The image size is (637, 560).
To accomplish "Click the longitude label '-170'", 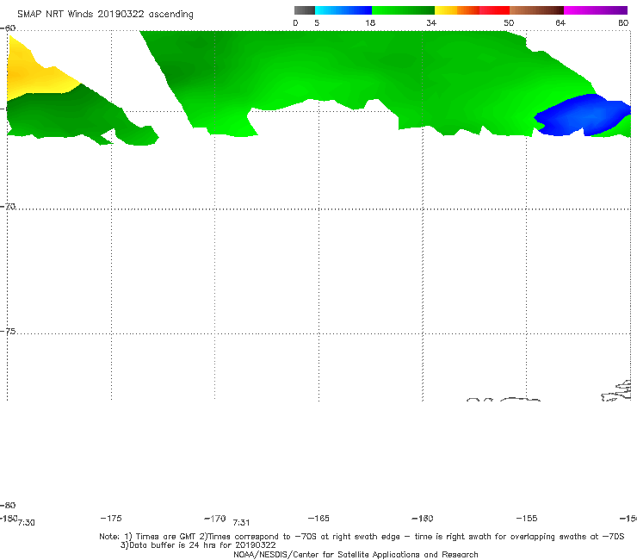I will [215, 518].
